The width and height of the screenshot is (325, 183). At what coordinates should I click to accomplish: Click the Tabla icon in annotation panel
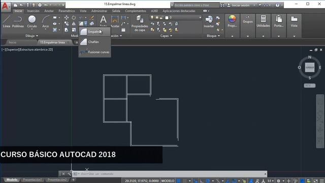coord(123,30)
